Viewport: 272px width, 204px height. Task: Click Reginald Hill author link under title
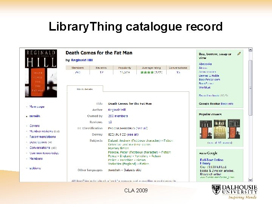[82, 60]
